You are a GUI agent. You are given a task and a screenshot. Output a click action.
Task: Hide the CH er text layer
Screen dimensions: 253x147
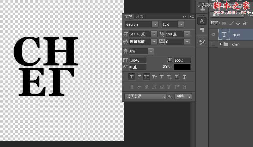point(213,34)
